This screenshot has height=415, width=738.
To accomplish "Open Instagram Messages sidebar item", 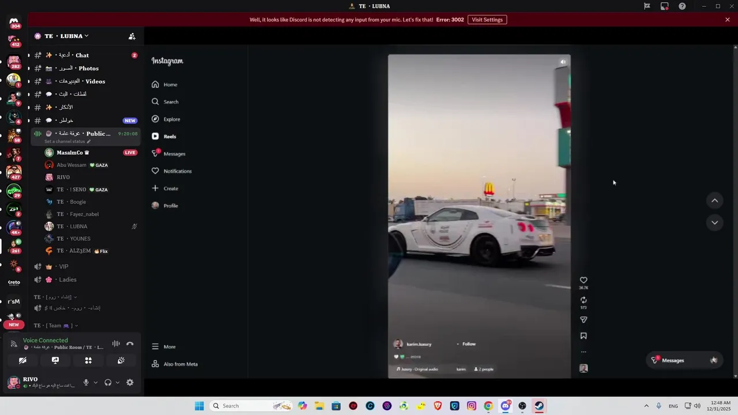I will 168,154.
